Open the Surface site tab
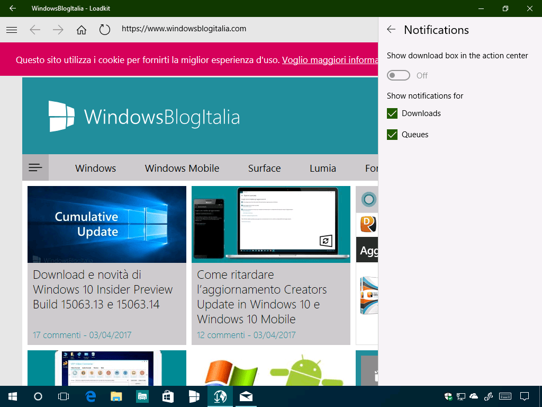 click(x=265, y=168)
